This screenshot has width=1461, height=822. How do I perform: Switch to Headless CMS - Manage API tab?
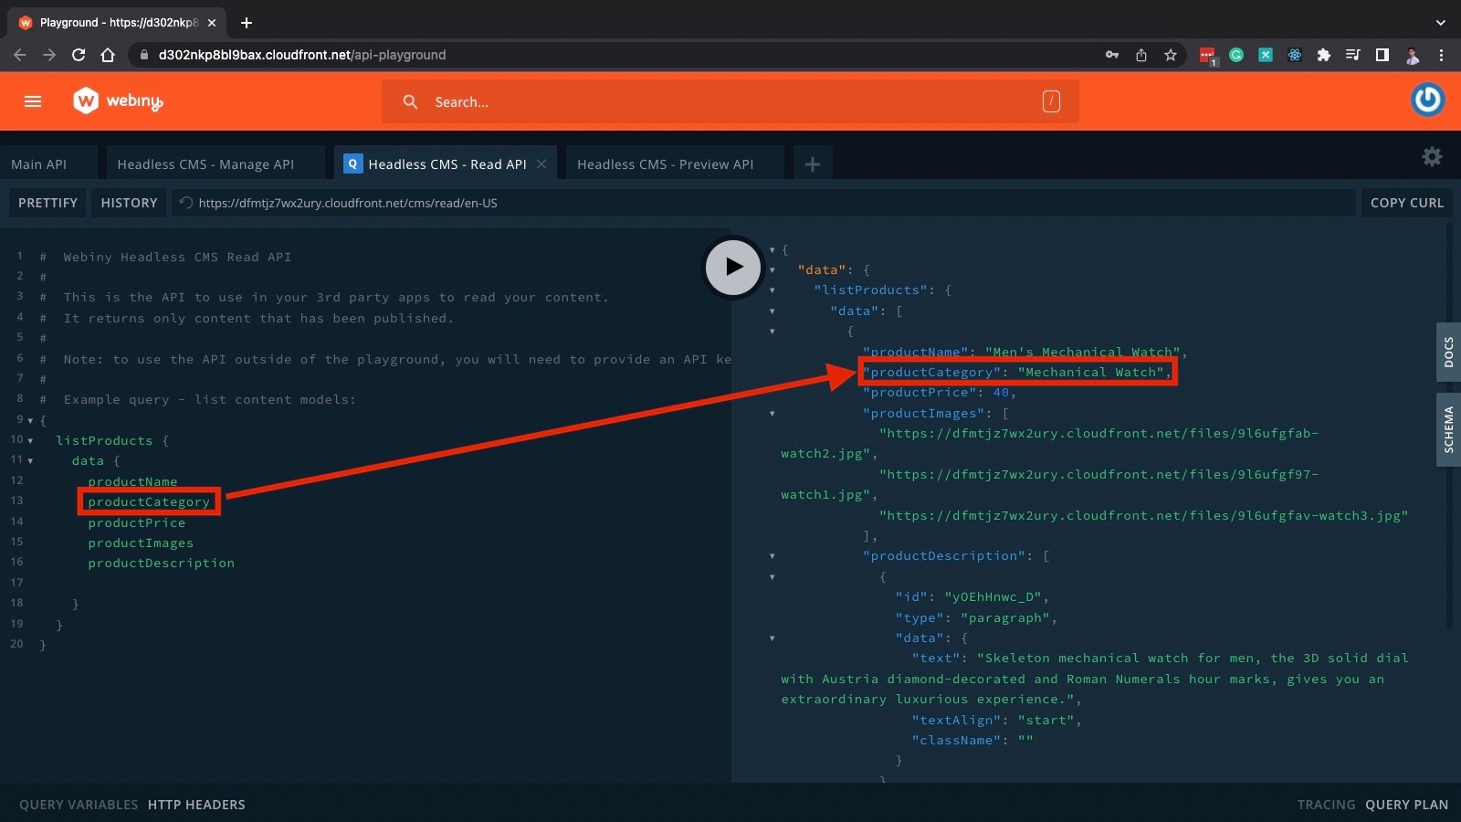tap(205, 163)
